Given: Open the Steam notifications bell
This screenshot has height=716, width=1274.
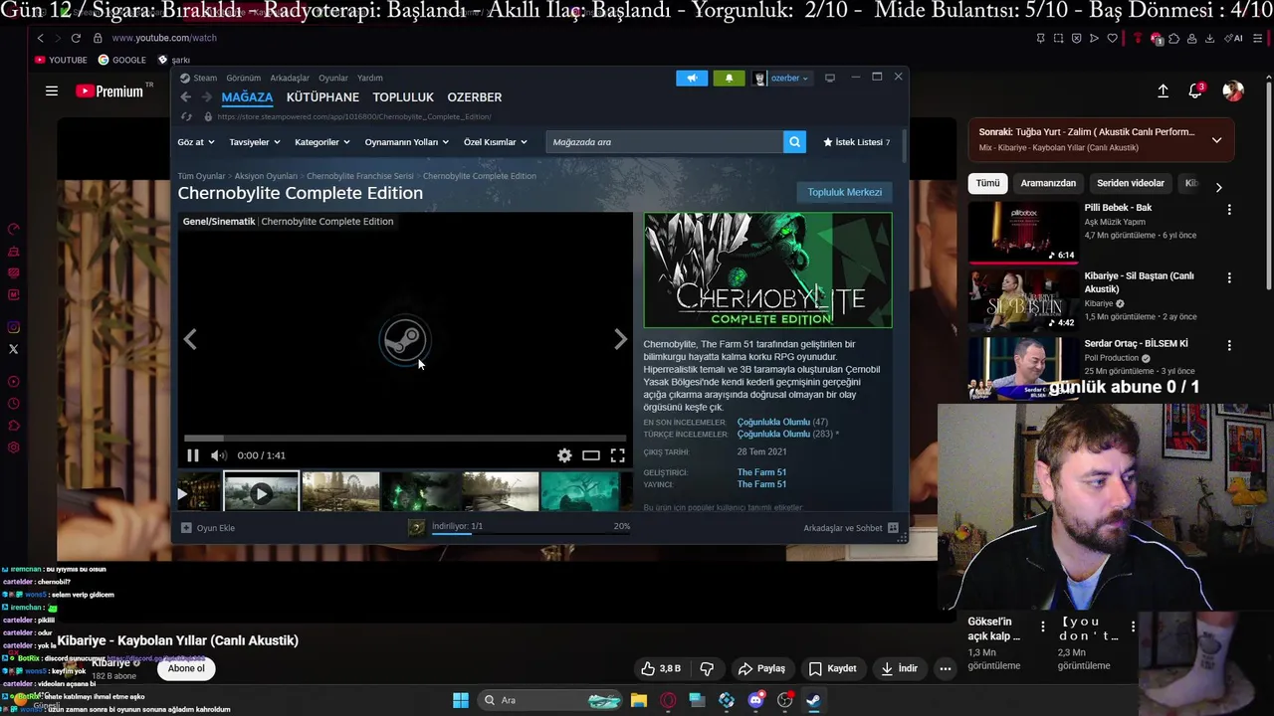Looking at the screenshot, I should point(729,78).
